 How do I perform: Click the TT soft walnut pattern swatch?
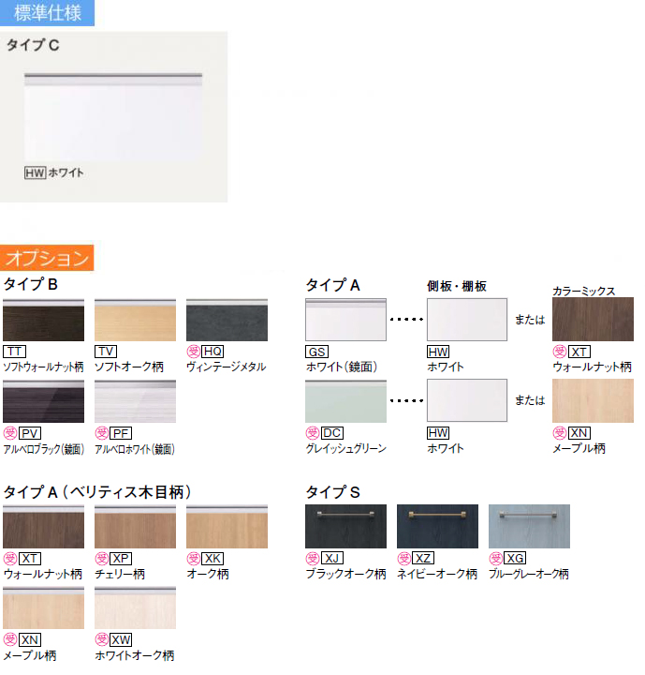point(43,321)
